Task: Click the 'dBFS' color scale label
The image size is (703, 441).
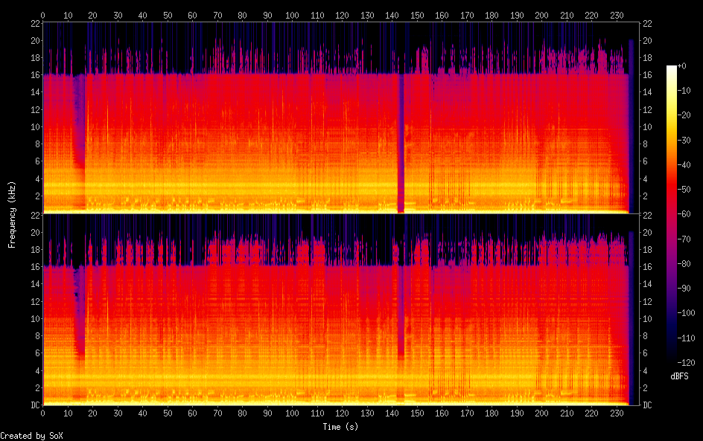Action: coord(678,377)
